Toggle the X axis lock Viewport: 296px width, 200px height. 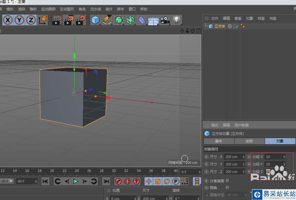(8, 20)
